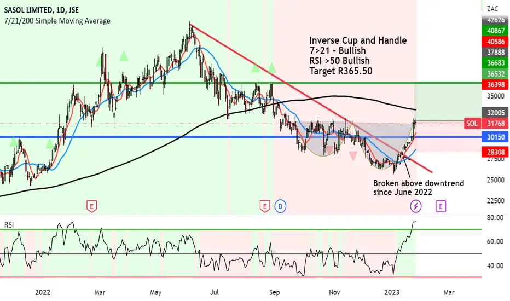The image size is (510, 301).
Task: Click the 25000 price scale value
Action: (496, 180)
